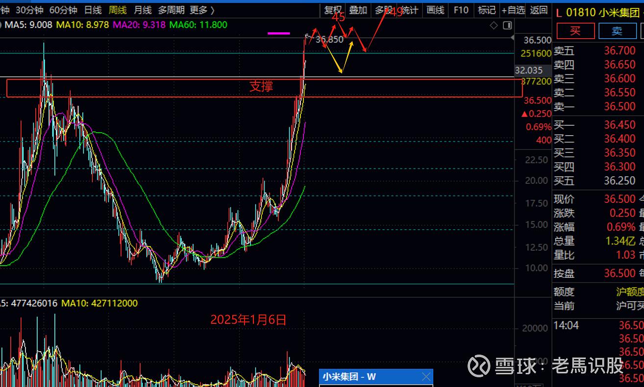This screenshot has height=387, width=644.
Task: Click the 标记 mark button
Action: [486, 10]
